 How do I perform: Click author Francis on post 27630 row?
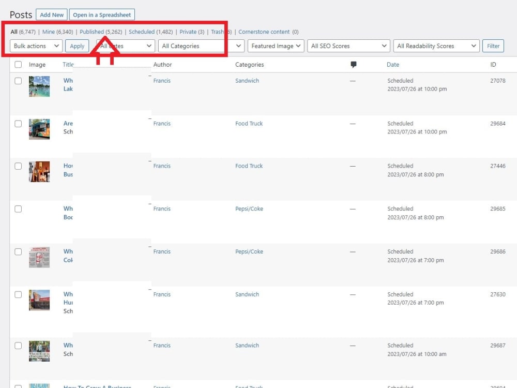(x=162, y=294)
